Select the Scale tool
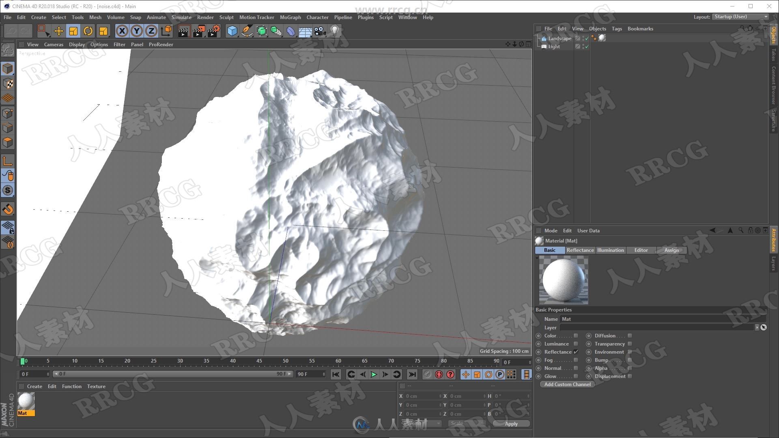This screenshot has width=779, height=438. click(73, 31)
